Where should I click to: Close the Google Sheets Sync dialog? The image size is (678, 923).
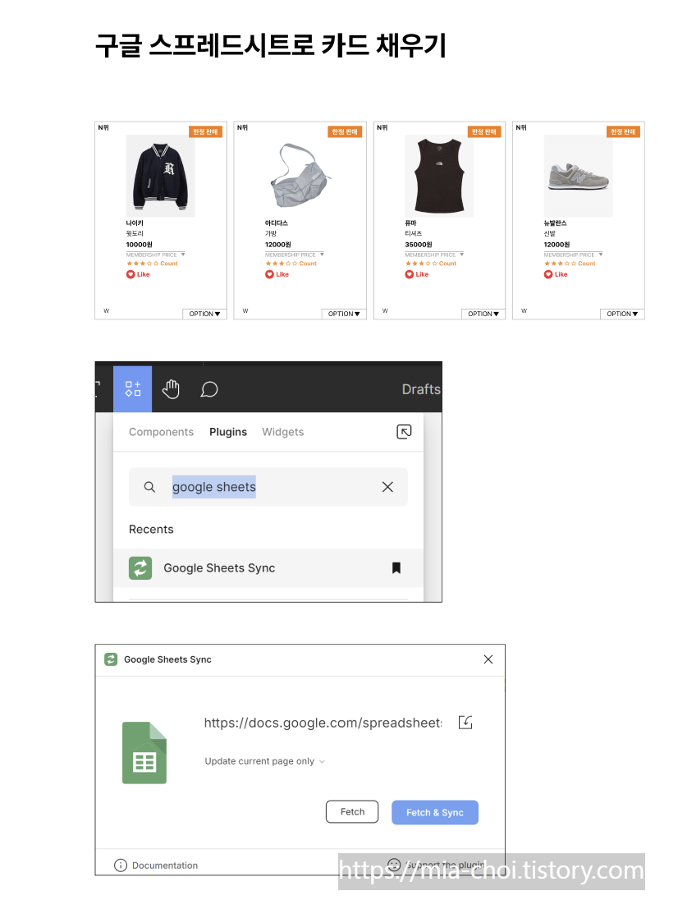point(488,659)
